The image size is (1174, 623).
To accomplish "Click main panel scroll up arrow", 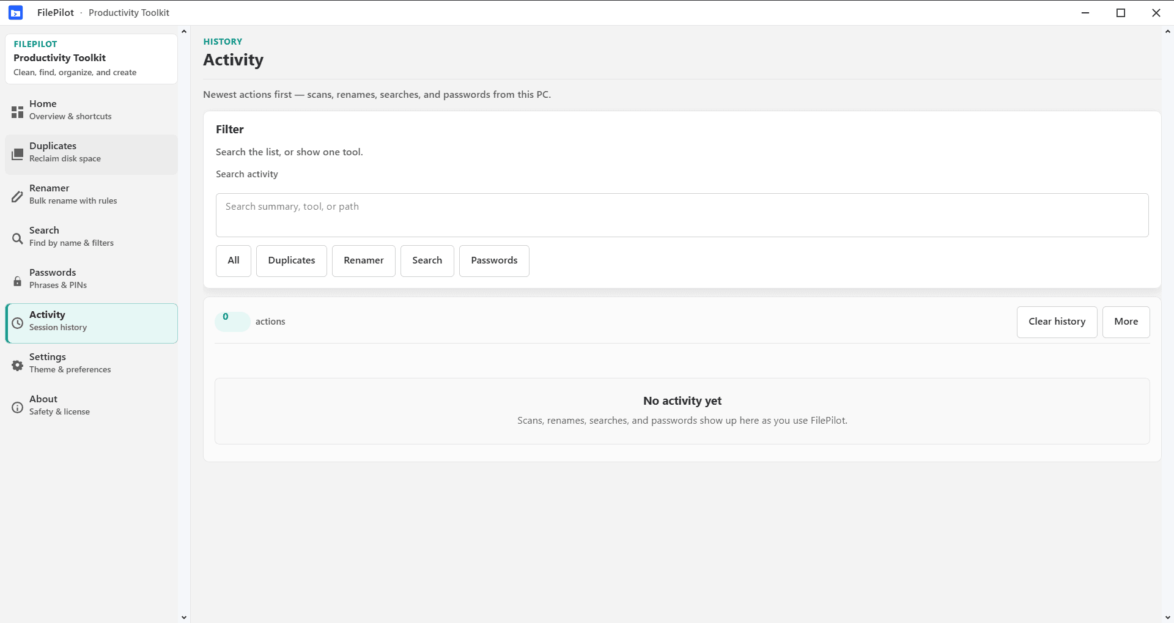I will (1168, 31).
